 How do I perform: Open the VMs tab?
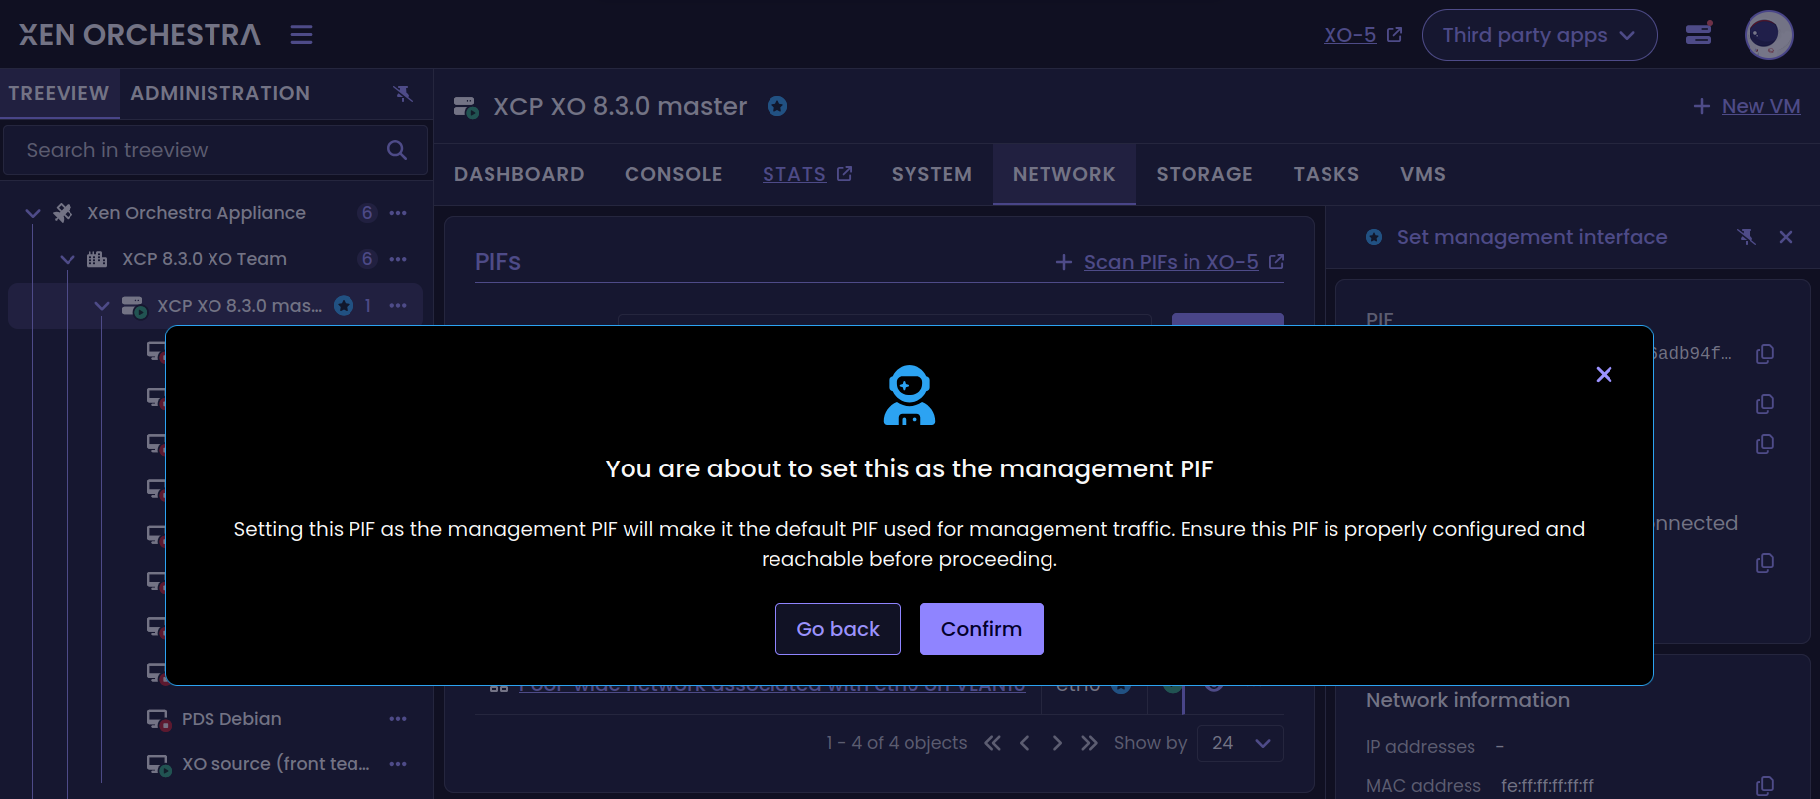(1423, 174)
